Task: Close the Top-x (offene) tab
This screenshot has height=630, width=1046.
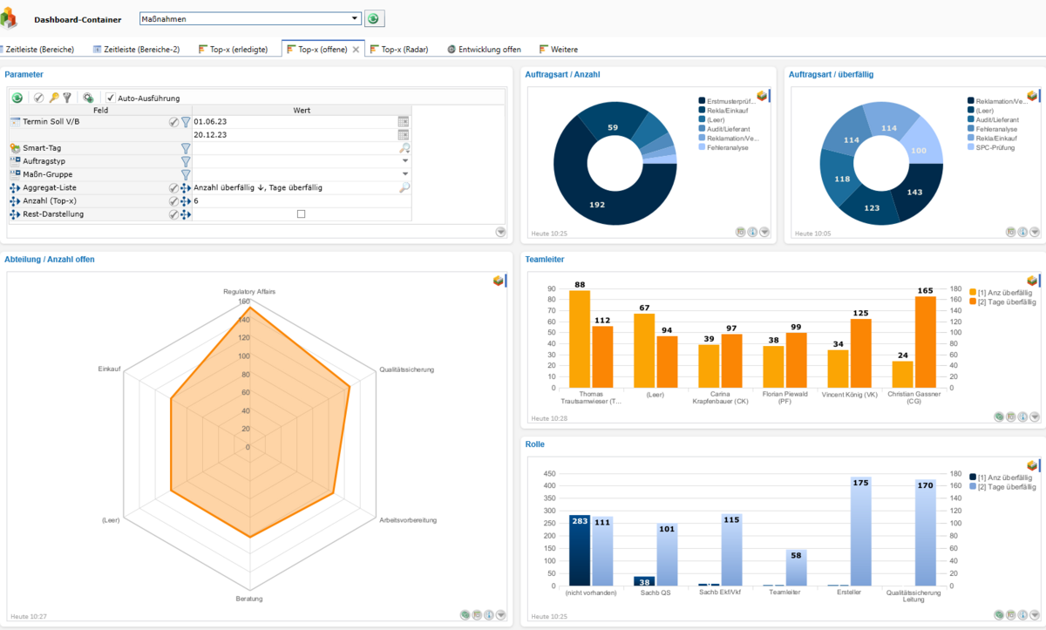Action: pyautogui.click(x=355, y=50)
